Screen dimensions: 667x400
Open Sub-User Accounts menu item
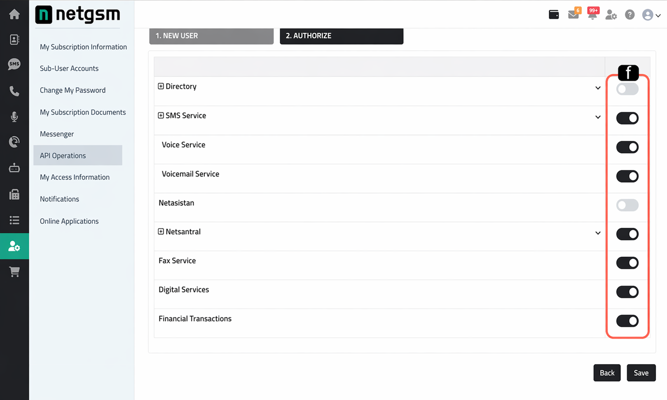coord(69,68)
